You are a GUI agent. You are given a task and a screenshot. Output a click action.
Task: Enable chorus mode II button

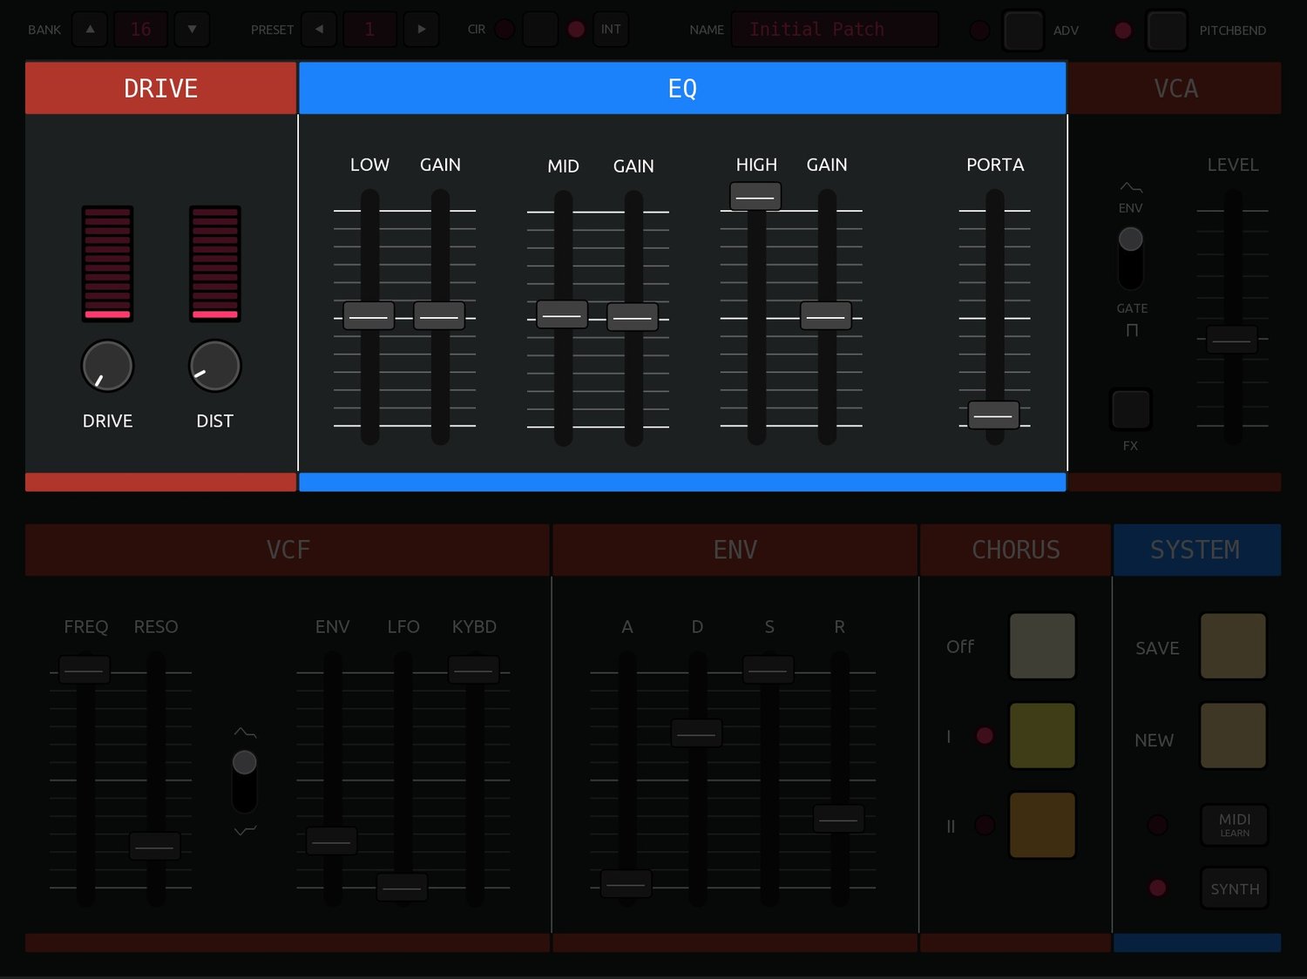click(x=1042, y=825)
